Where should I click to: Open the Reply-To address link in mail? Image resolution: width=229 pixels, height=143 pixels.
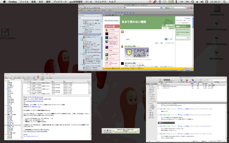click(35, 107)
